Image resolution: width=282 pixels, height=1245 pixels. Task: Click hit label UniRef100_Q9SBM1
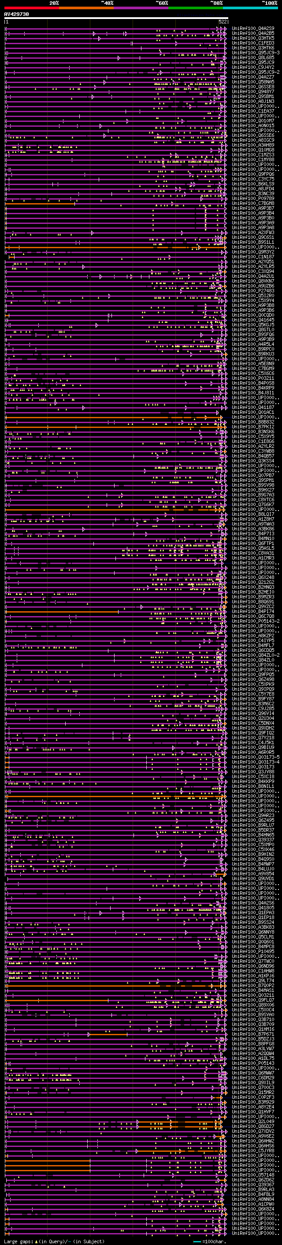click(253, 96)
